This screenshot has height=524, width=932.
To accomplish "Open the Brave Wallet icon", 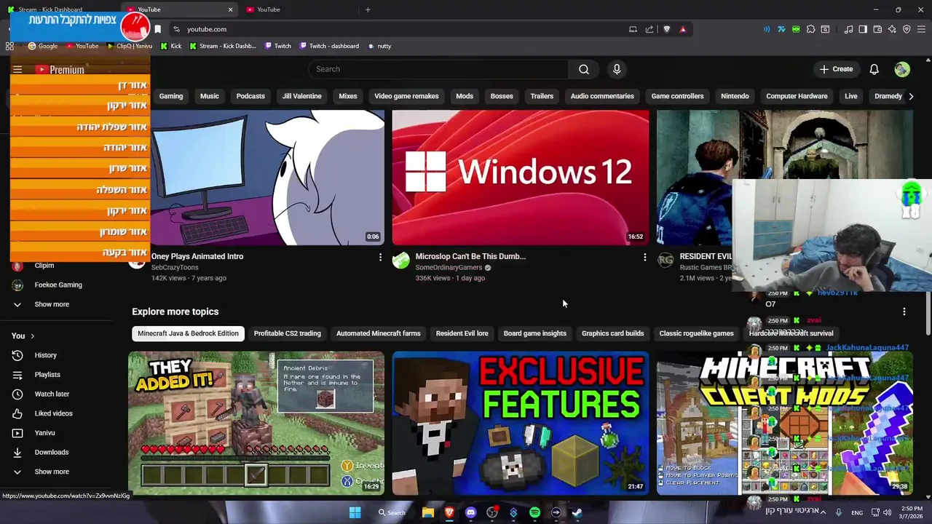I will [877, 29].
